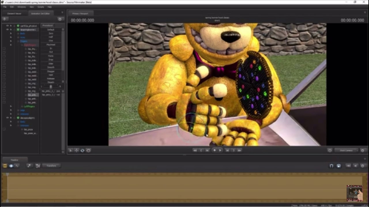Switch to the Graph Editor mode icon

17,166
